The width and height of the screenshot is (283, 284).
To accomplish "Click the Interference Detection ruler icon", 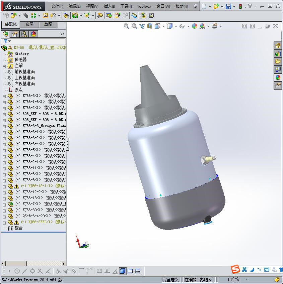I will pos(134,16).
